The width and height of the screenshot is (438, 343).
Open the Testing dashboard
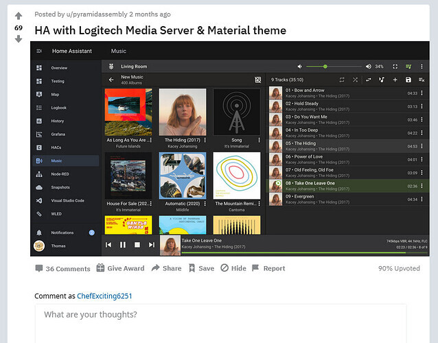coord(58,81)
